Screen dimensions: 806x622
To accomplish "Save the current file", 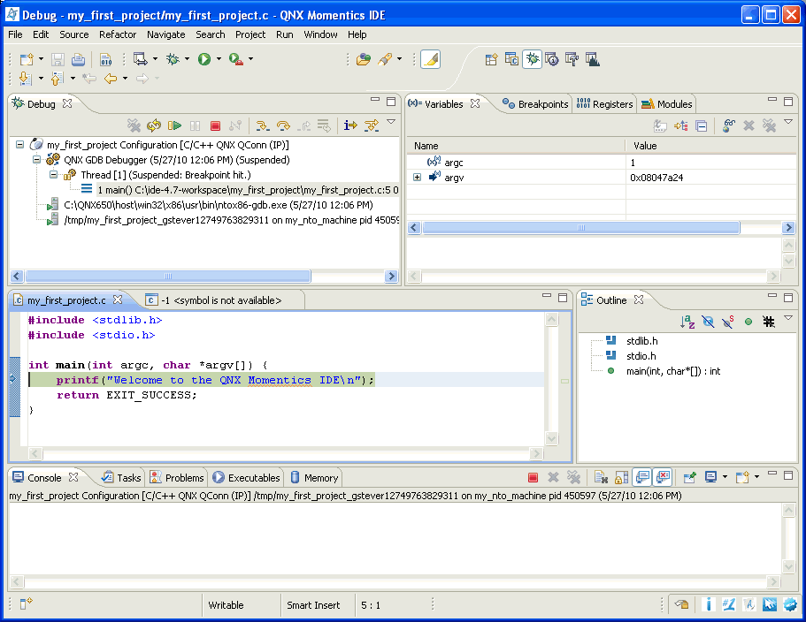I will click(x=56, y=58).
